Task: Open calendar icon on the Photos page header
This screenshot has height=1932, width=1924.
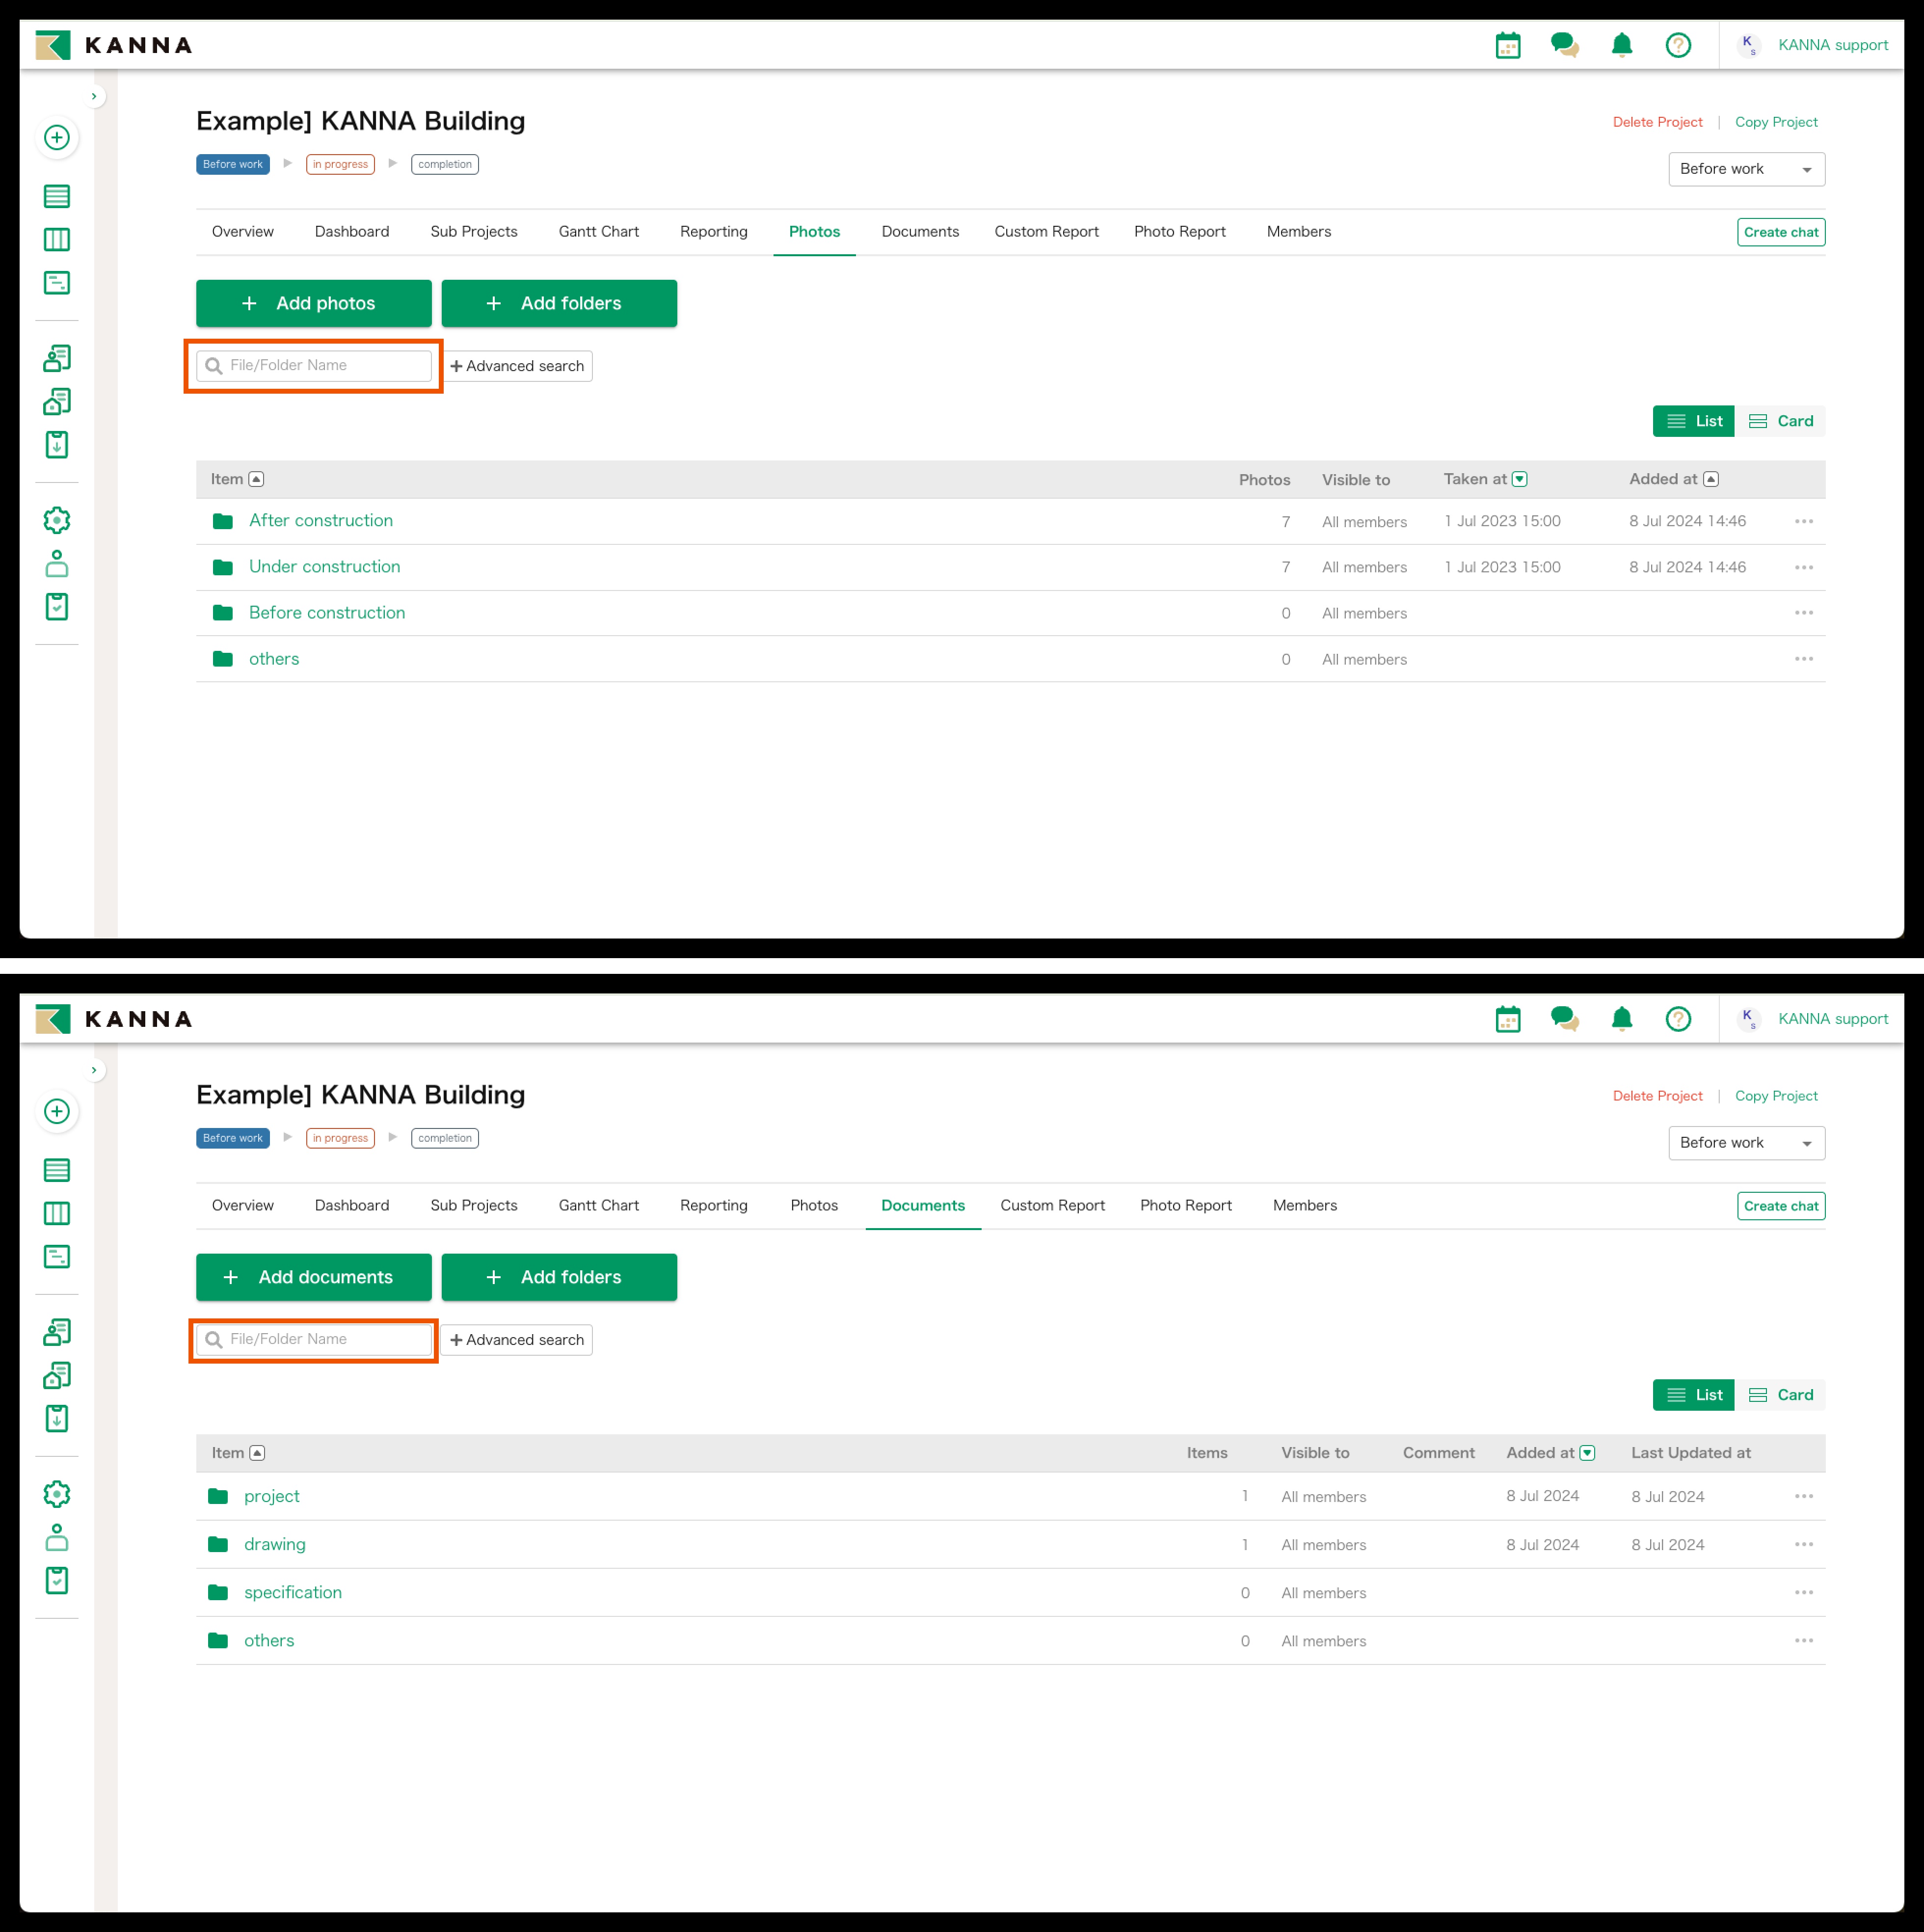Action: pos(1507,45)
